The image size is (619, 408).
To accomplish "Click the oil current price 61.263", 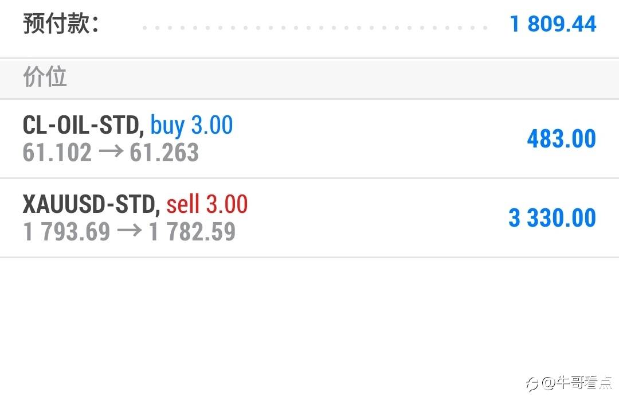I will point(164,153).
